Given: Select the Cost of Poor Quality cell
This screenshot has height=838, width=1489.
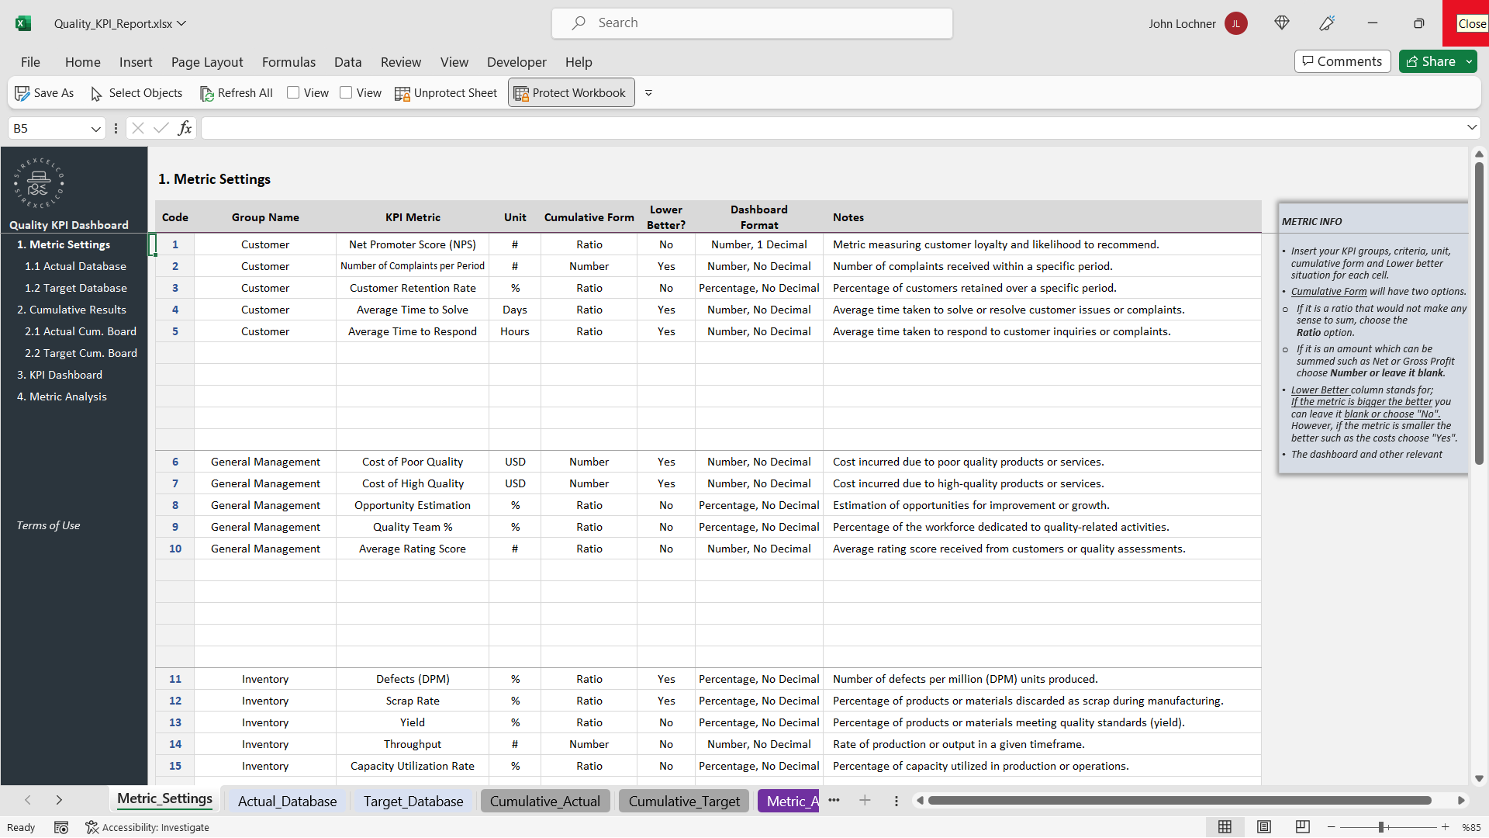Looking at the screenshot, I should 413,462.
